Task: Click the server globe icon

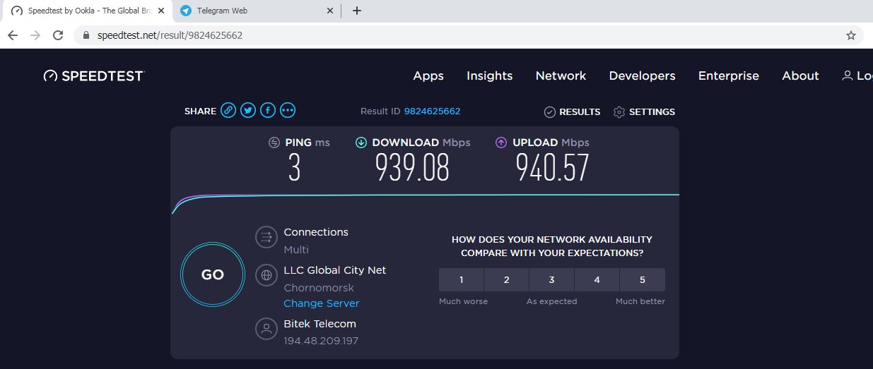Action: (x=266, y=275)
